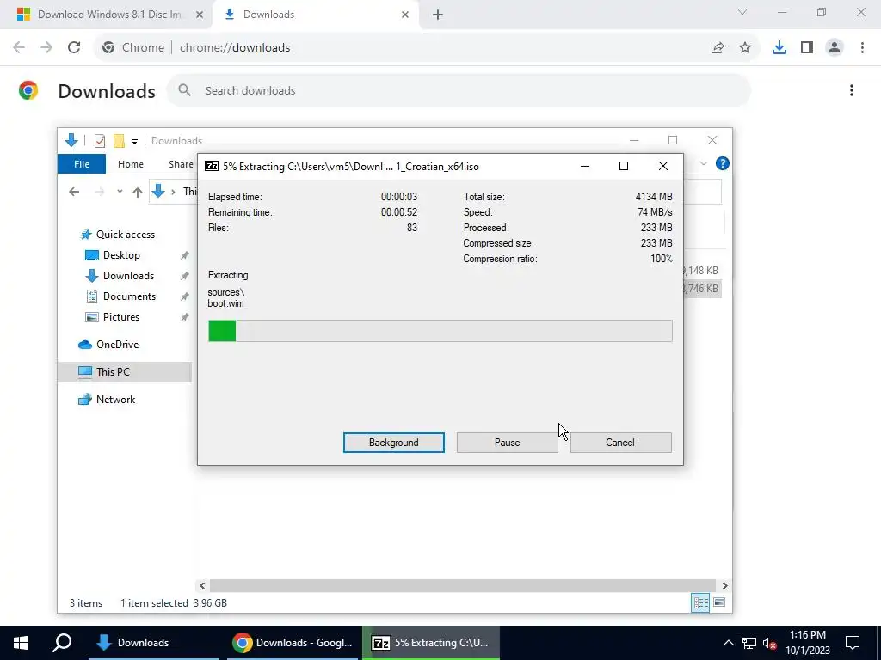Close the Download Windows 8.1 tab
The height and width of the screenshot is (660, 881).
[x=199, y=15]
